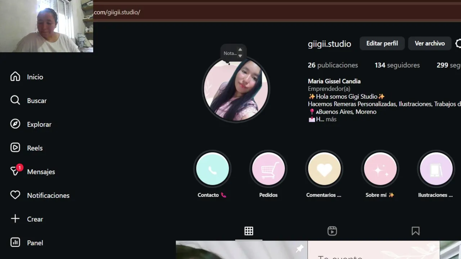
Task: Click the Crear label in sidebar
Action: click(35, 219)
